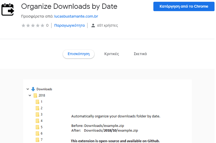Open the Παραγωγικότητα category link
This screenshot has height=143, width=216.
tap(69, 25)
